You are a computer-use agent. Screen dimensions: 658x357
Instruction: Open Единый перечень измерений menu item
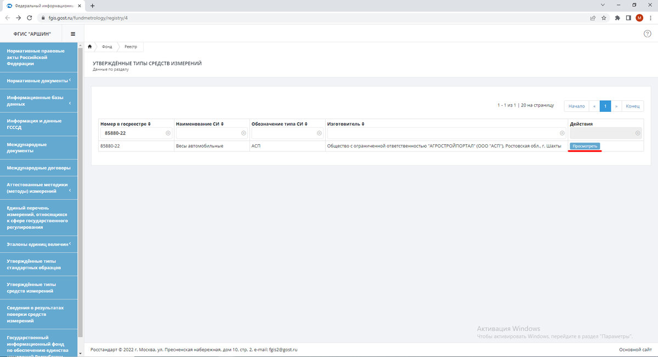(38, 218)
